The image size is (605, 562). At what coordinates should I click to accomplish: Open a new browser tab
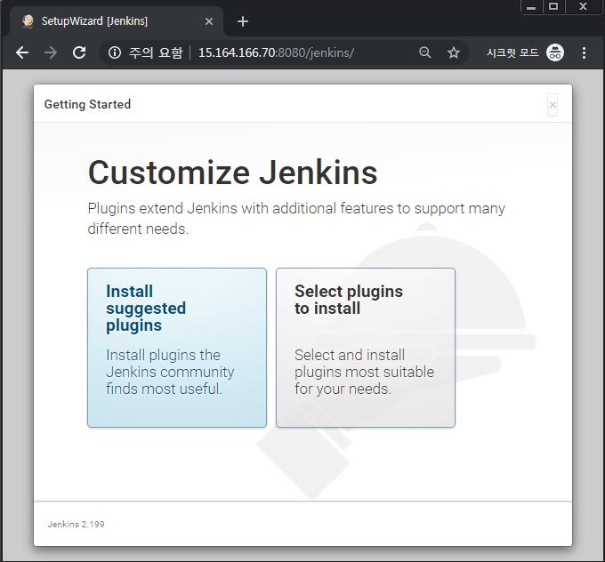point(243,21)
